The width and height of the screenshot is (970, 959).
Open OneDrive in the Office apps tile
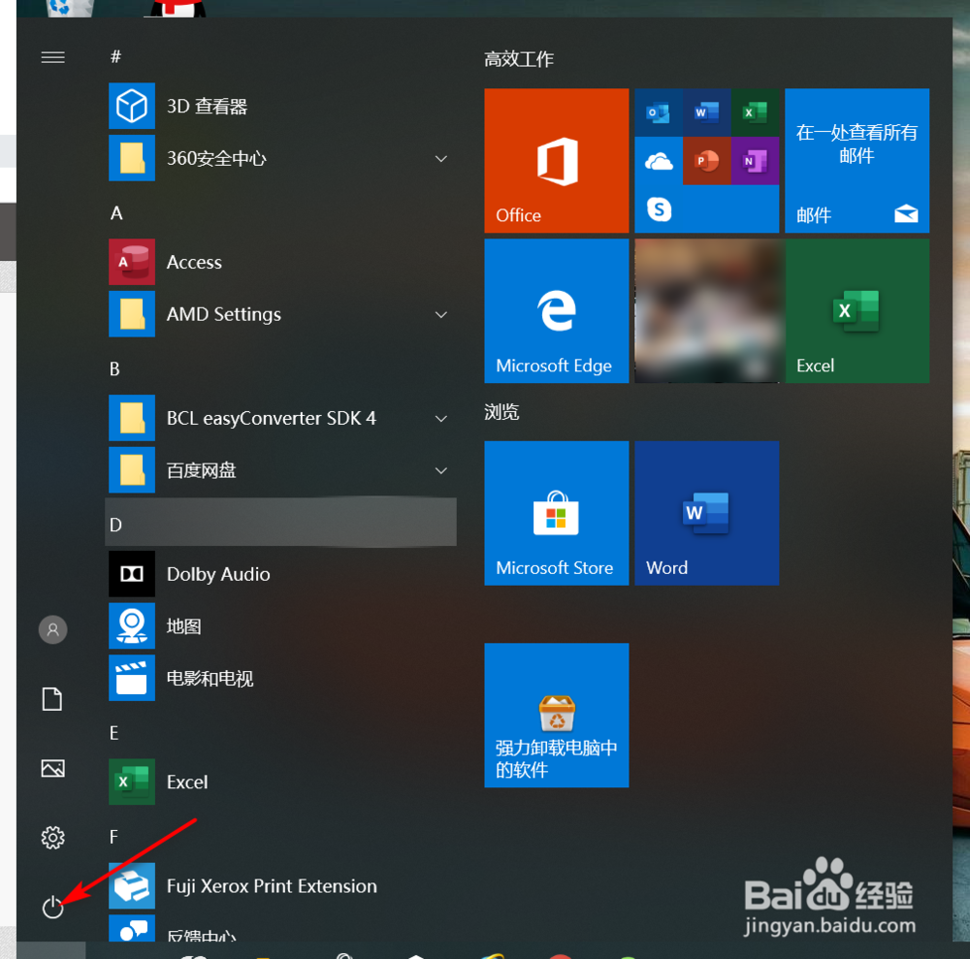click(659, 161)
